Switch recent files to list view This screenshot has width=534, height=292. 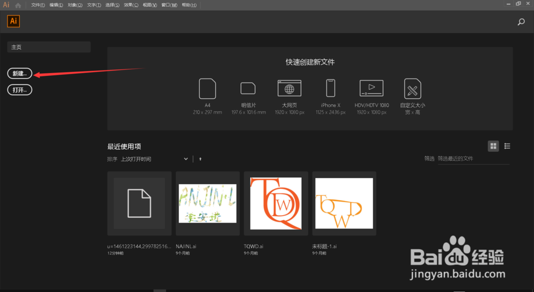pyautogui.click(x=507, y=146)
